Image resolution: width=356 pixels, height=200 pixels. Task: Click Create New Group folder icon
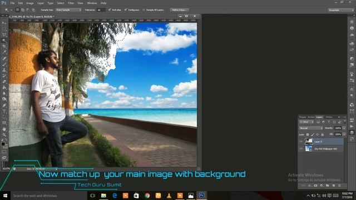(328, 186)
